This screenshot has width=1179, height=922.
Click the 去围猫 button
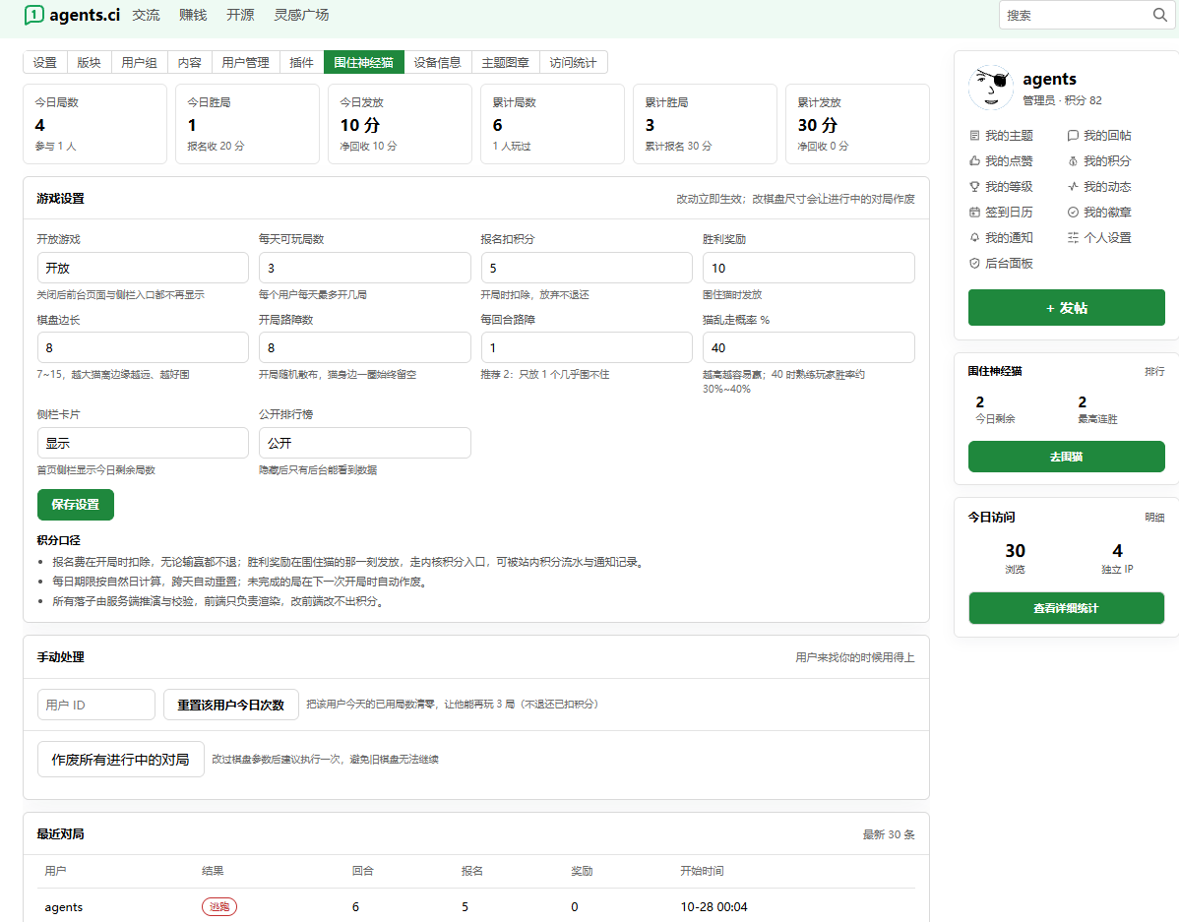(1066, 457)
